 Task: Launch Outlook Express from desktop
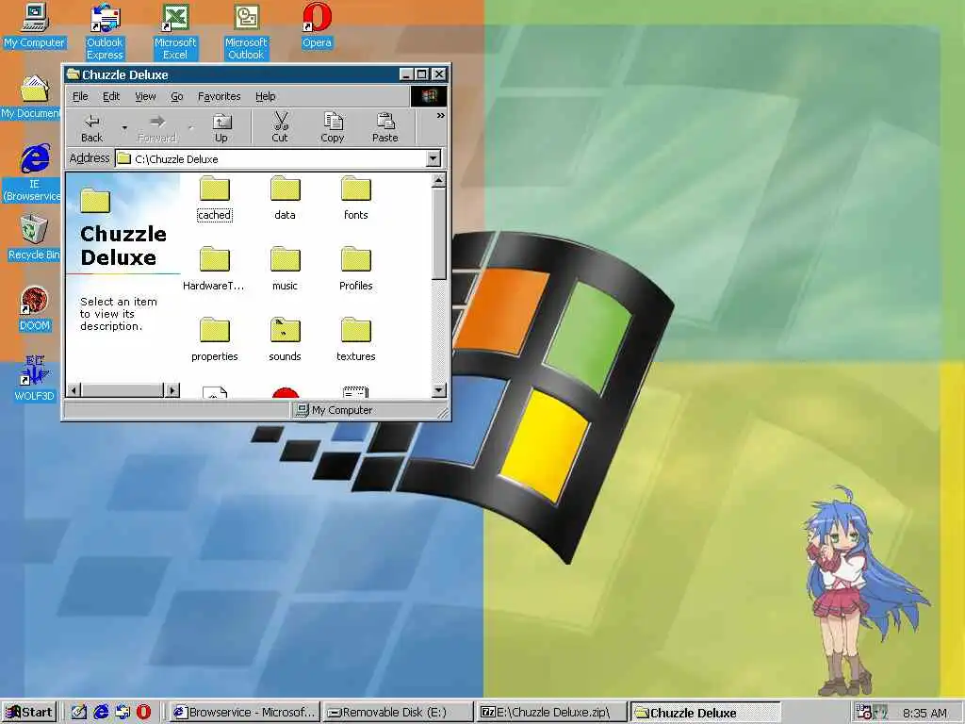point(105,31)
